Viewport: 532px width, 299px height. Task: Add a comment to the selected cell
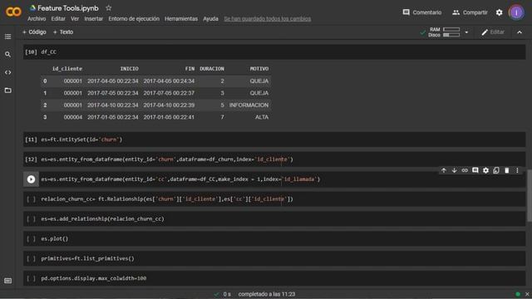[475, 170]
